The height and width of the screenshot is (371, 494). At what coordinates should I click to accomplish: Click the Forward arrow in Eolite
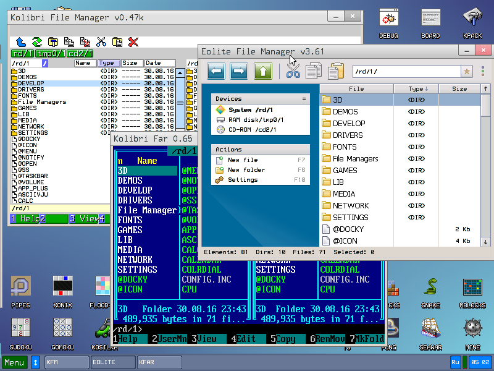(239, 71)
